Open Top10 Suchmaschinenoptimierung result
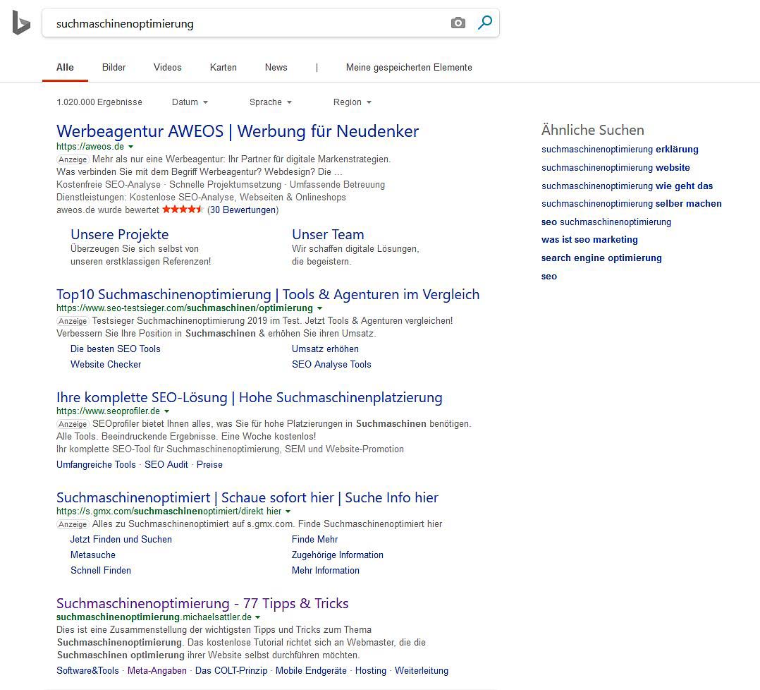Viewport: 760px width, 690px height. [268, 294]
